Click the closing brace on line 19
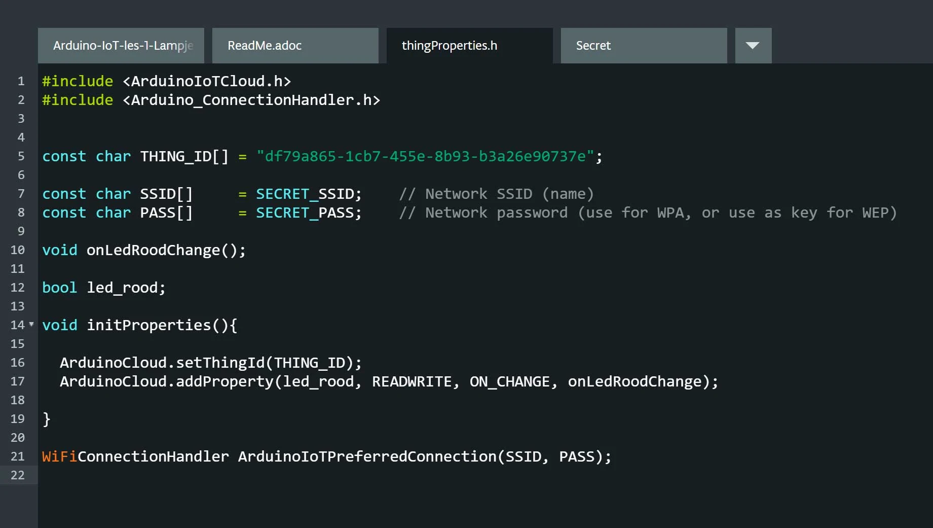 pos(47,419)
